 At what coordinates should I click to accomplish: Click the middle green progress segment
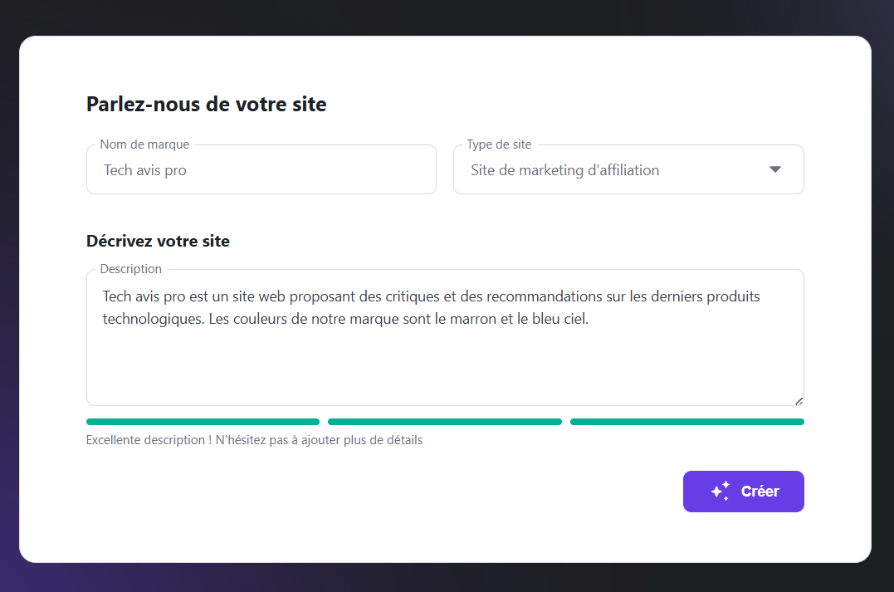(444, 421)
